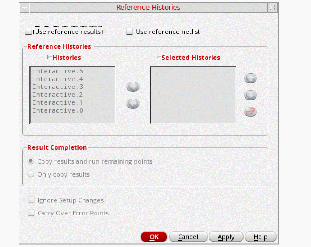Confirm with the OK button
Image resolution: width=311 pixels, height=247 pixels.
pos(154,237)
